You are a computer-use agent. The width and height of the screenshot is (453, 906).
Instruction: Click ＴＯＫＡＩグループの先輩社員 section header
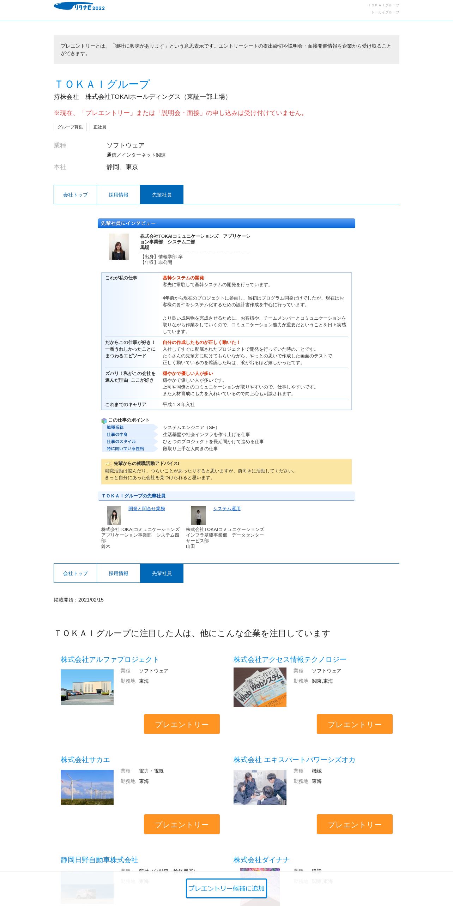tap(226, 496)
